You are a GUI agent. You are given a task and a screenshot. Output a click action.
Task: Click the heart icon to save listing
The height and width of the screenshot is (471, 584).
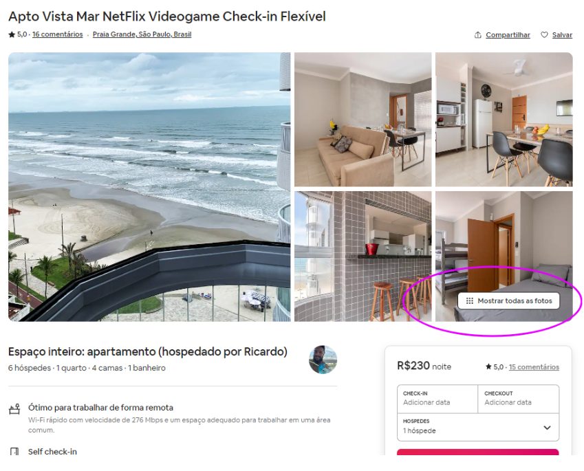(x=544, y=34)
